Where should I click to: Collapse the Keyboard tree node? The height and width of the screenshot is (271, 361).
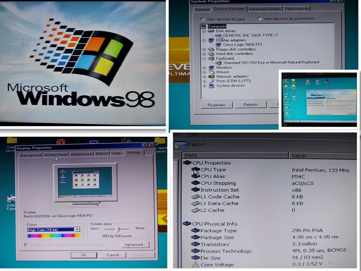pos(204,59)
